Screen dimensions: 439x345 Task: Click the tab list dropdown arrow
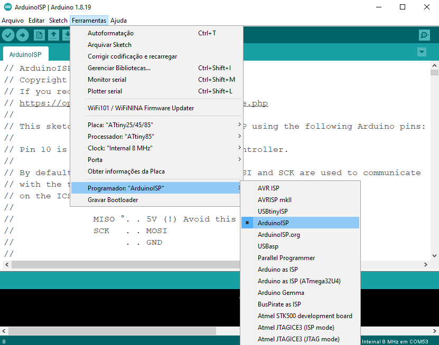422,52
